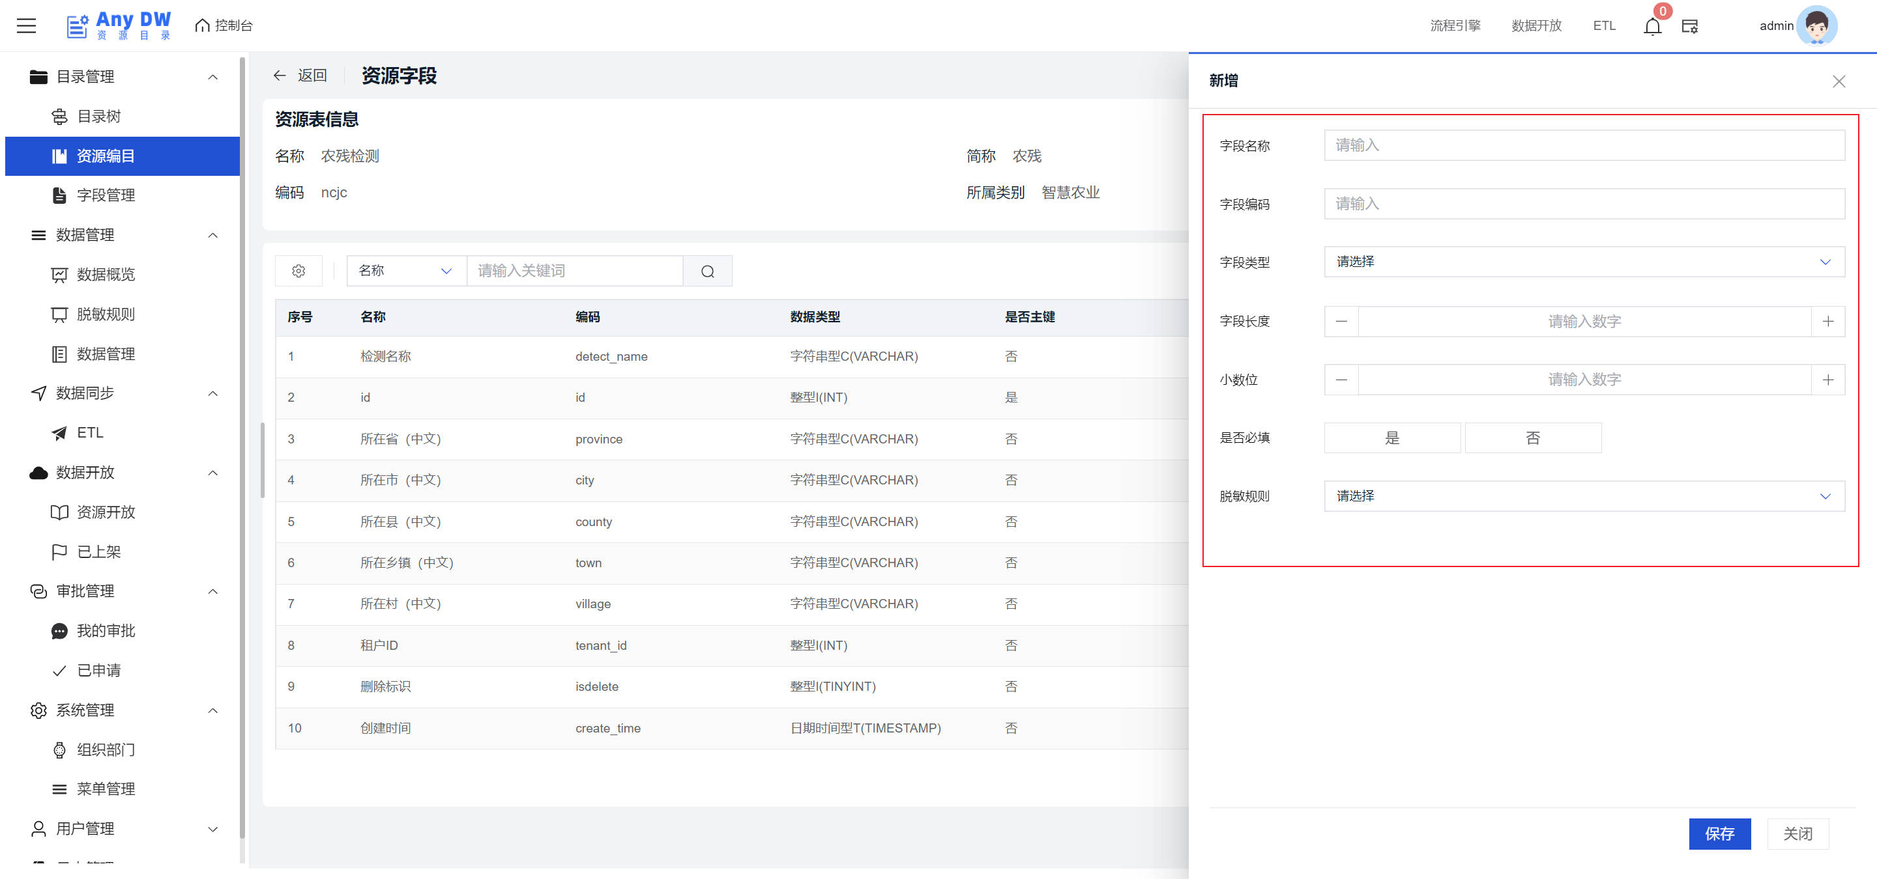The image size is (1877, 879).
Task: Open the window settings icon beside bell
Action: pyautogui.click(x=1689, y=26)
